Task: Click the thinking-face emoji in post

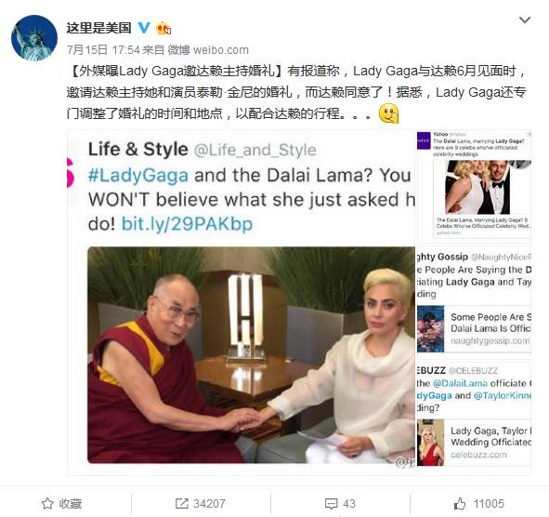Action: pos(388,113)
